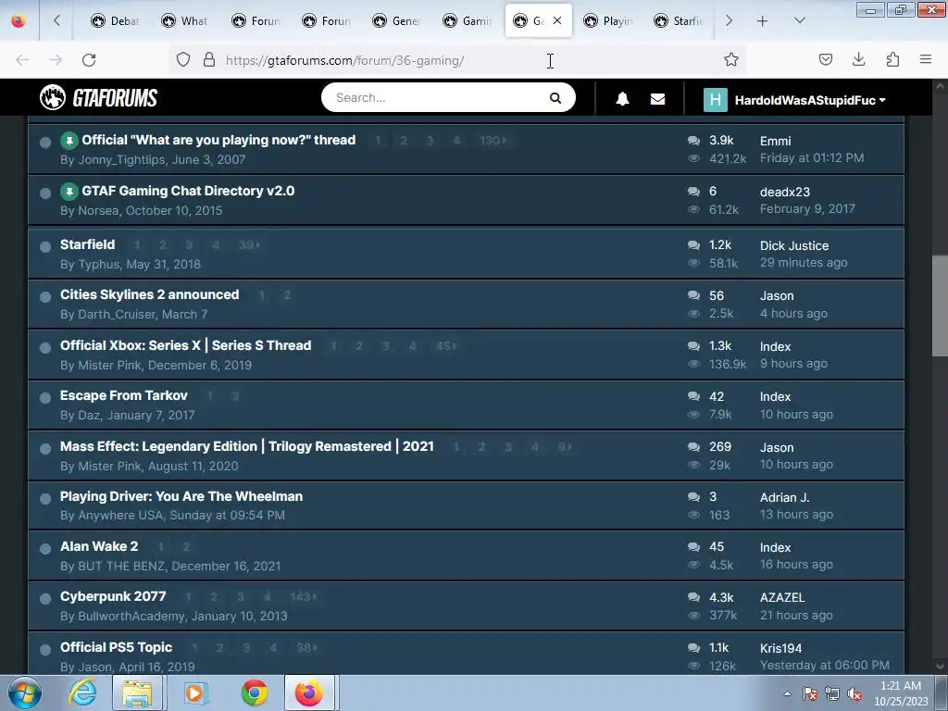Viewport: 948px width, 711px height.
Task: Open Playing Driver: You Are The Wheelman
Action: [x=181, y=496]
